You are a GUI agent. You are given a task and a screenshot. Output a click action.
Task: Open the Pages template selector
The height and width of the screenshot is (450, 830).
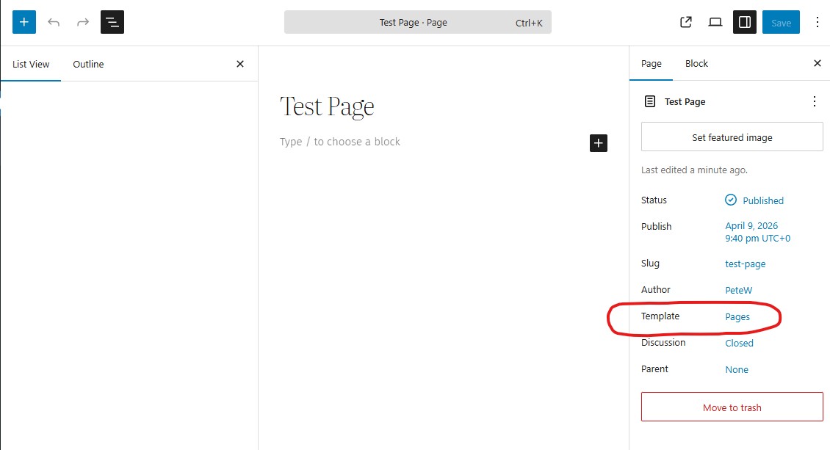click(x=737, y=317)
